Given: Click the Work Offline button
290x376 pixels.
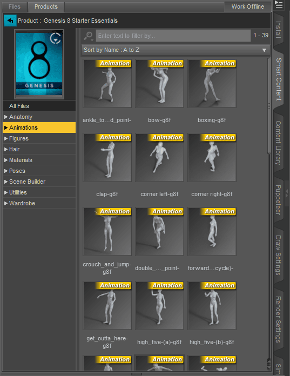Looking at the screenshot, I should 247,6.
